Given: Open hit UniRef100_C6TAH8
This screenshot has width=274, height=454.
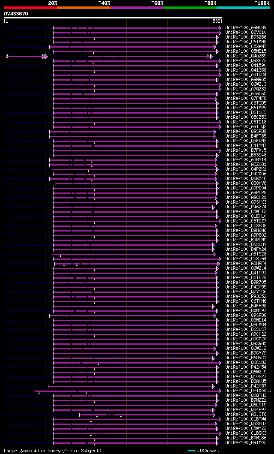Looking at the screenshot, I should click(246, 42).
